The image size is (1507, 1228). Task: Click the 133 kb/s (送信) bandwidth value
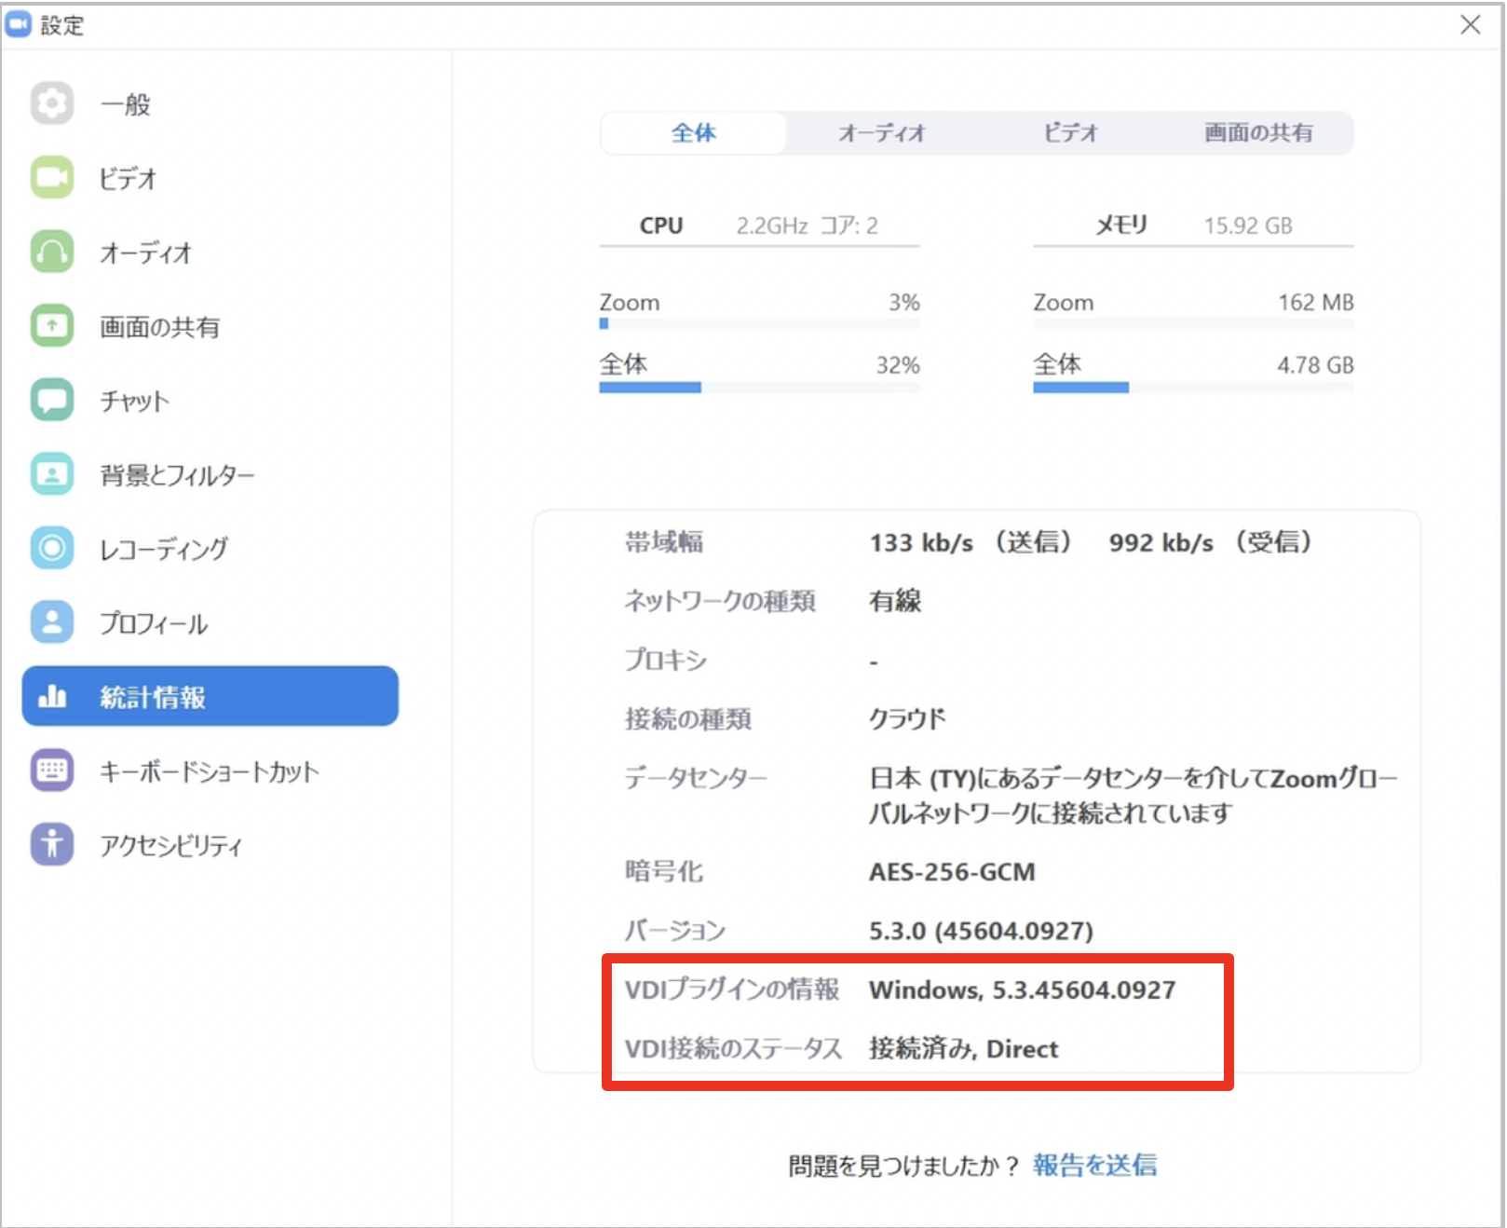pyautogui.click(x=971, y=542)
